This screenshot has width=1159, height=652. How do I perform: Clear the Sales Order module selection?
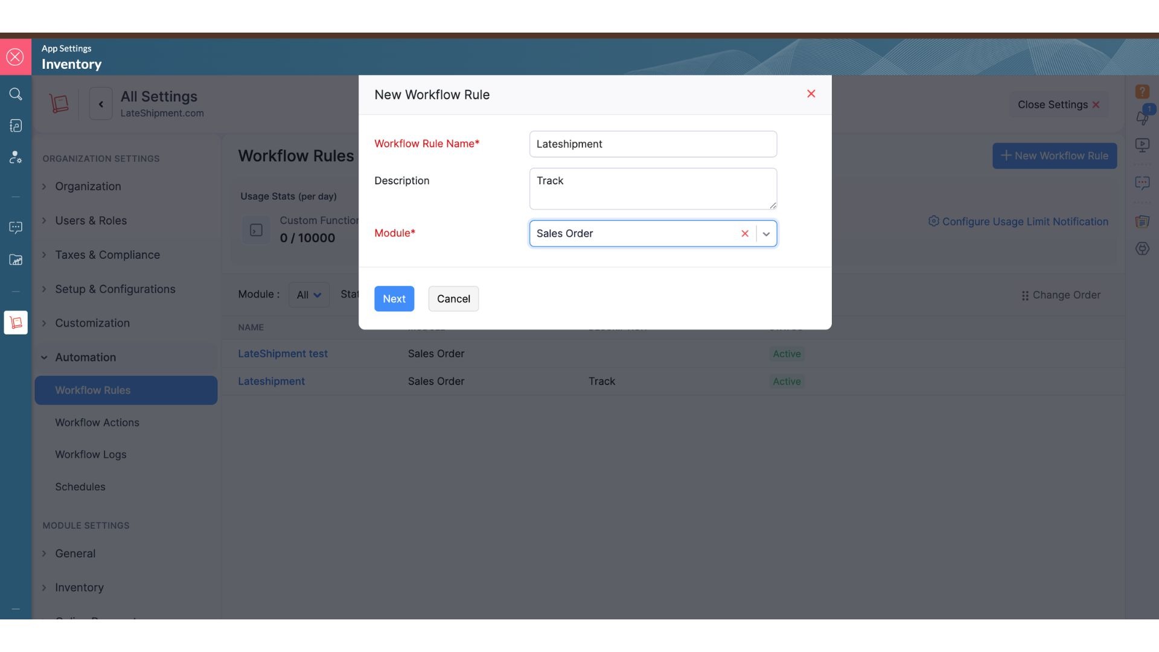[x=744, y=234]
